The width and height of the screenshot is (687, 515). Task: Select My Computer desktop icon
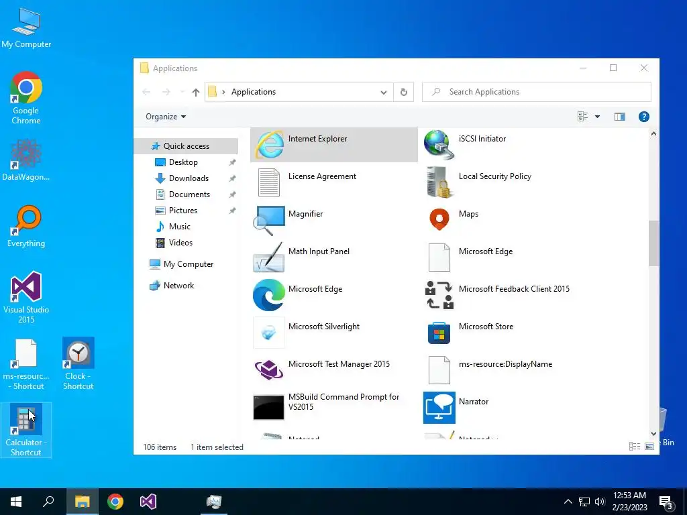[26, 27]
